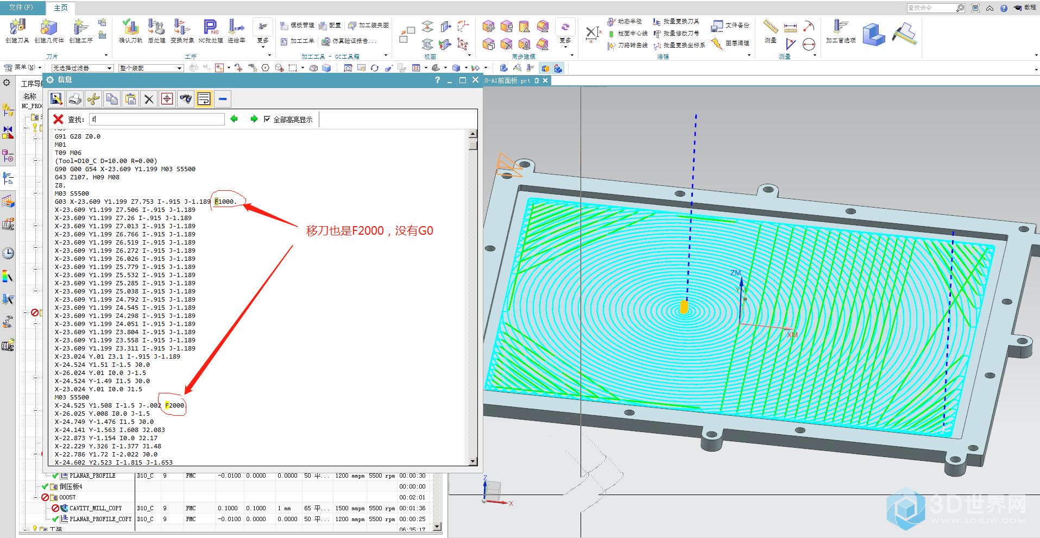
Task: Open 整个装配 scope dropdown
Action: point(151,68)
